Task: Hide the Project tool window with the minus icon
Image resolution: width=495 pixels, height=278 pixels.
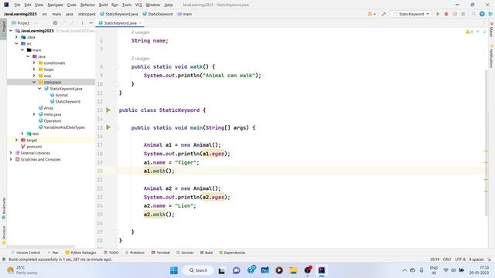Action: click(91, 23)
